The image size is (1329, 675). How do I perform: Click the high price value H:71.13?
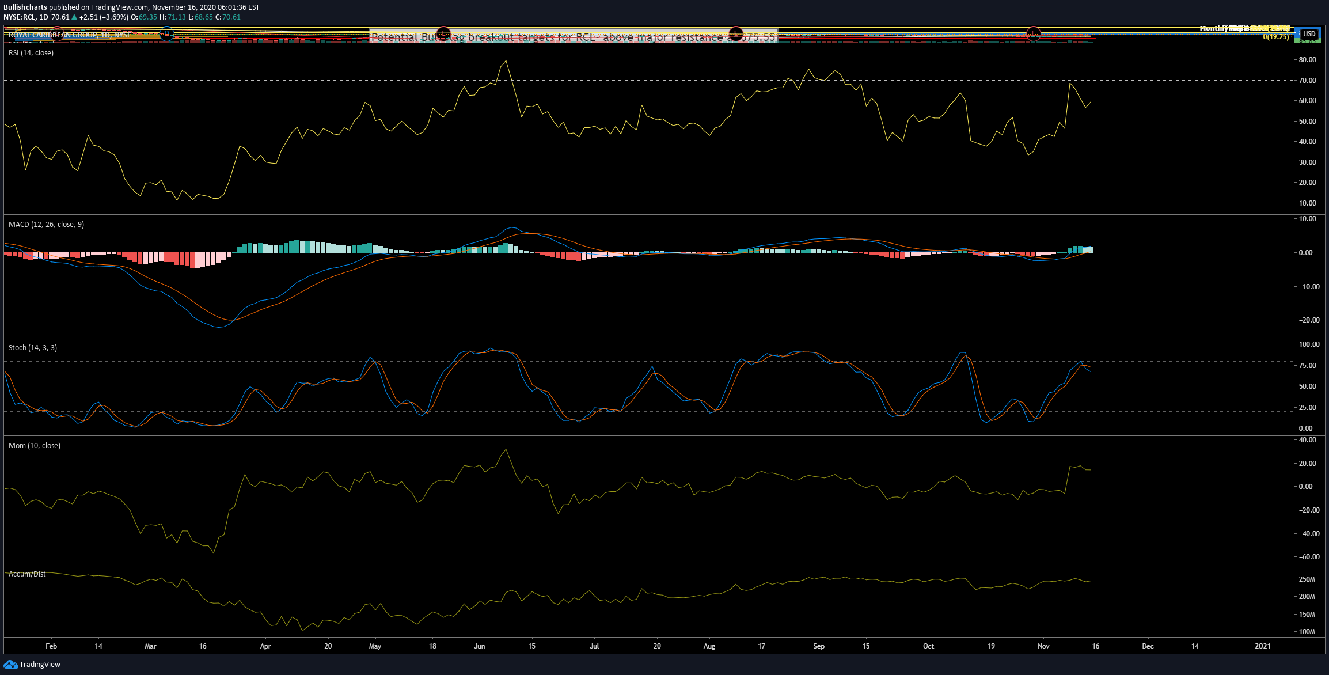click(x=173, y=17)
